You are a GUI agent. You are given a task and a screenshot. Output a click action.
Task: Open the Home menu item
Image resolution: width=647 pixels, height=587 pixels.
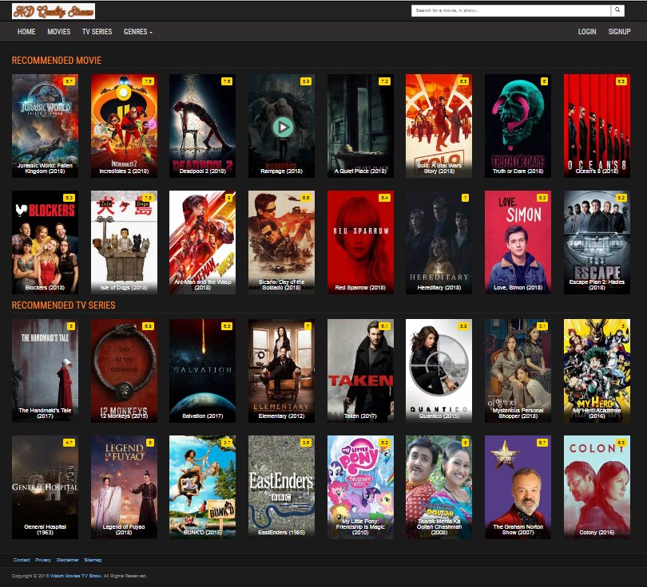click(x=26, y=32)
